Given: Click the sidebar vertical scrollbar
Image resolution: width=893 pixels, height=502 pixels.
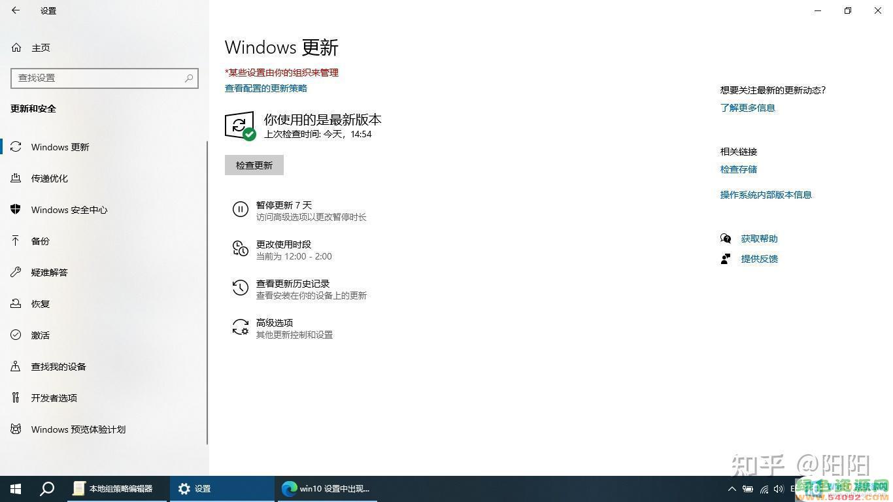Looking at the screenshot, I should pos(207,293).
